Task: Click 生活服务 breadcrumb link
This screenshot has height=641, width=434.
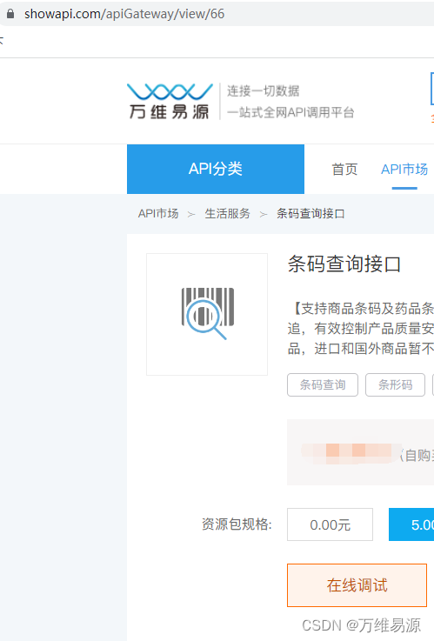Action: (x=227, y=213)
